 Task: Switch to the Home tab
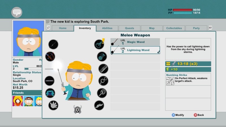pos(63,28)
